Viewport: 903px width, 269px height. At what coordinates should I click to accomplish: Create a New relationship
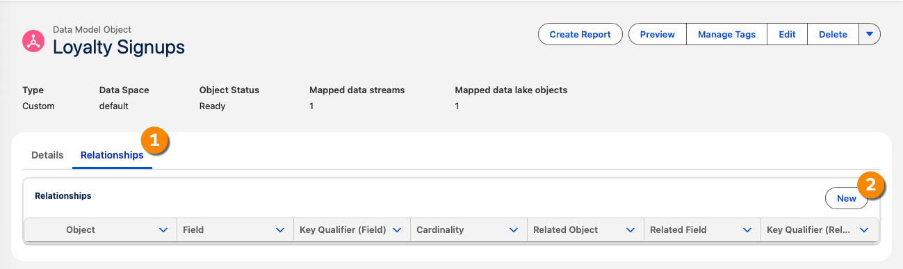pyautogui.click(x=846, y=198)
